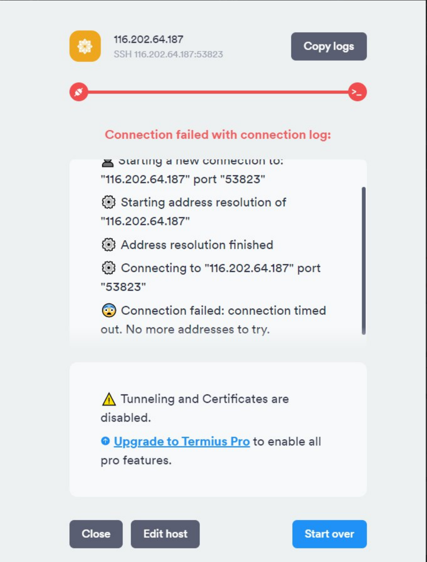Click the "Connection failed with connection log" heading
This screenshot has height=562, width=427.
tap(218, 134)
